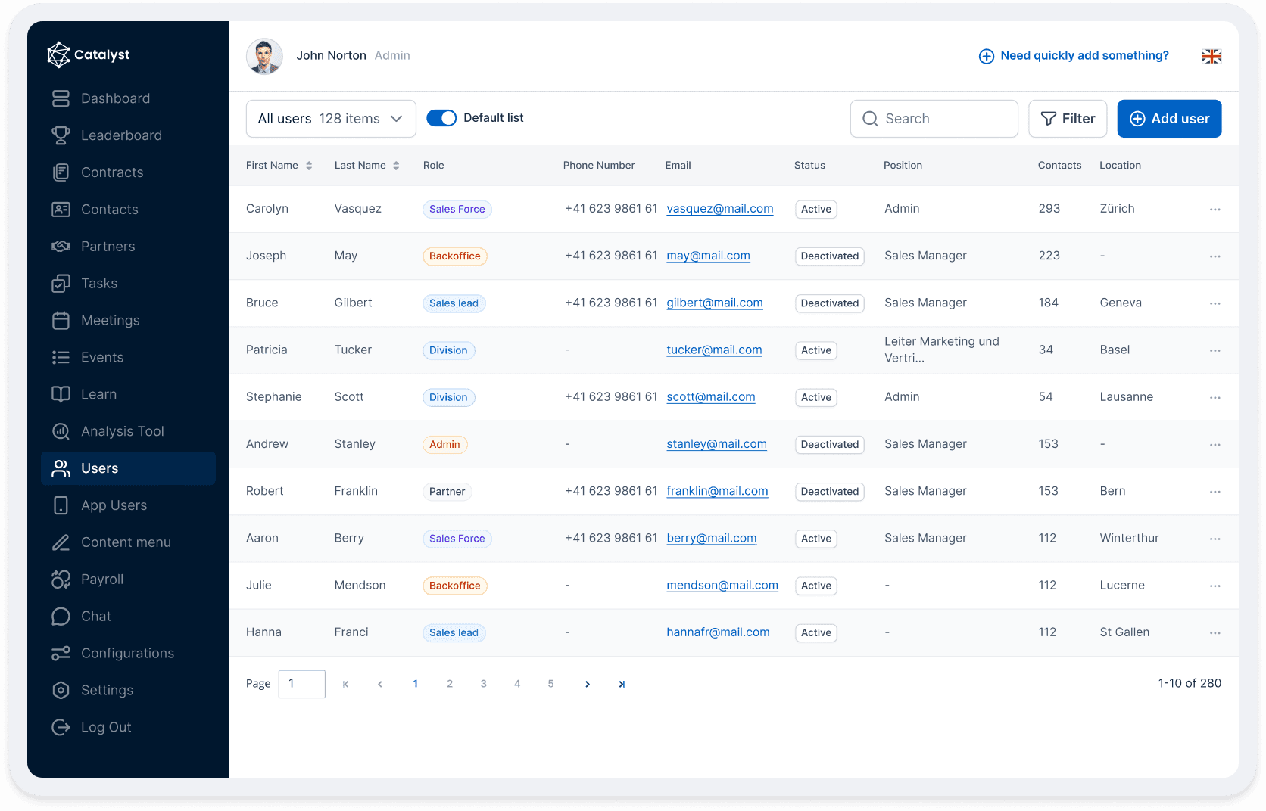Screen dimensions: 1266x811
Task: Open vasquez@mail.com email link
Action: pos(719,209)
